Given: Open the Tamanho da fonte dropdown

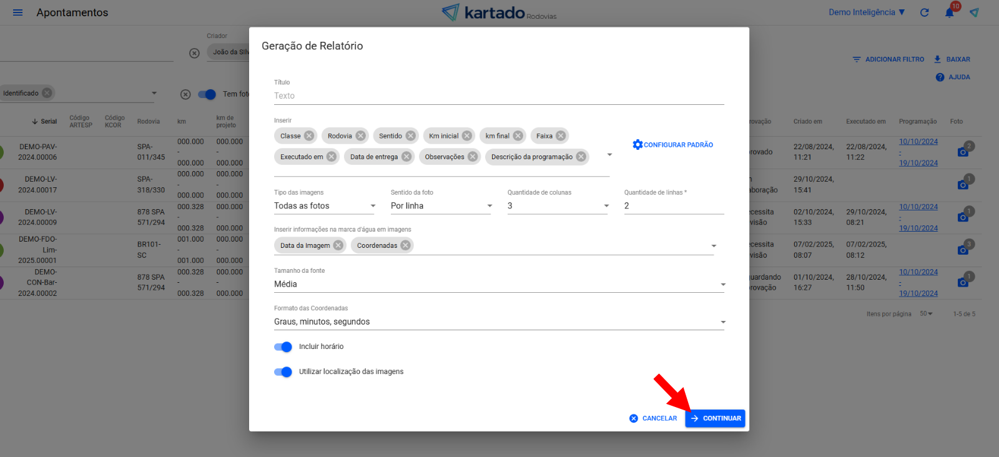Looking at the screenshot, I should pos(499,285).
